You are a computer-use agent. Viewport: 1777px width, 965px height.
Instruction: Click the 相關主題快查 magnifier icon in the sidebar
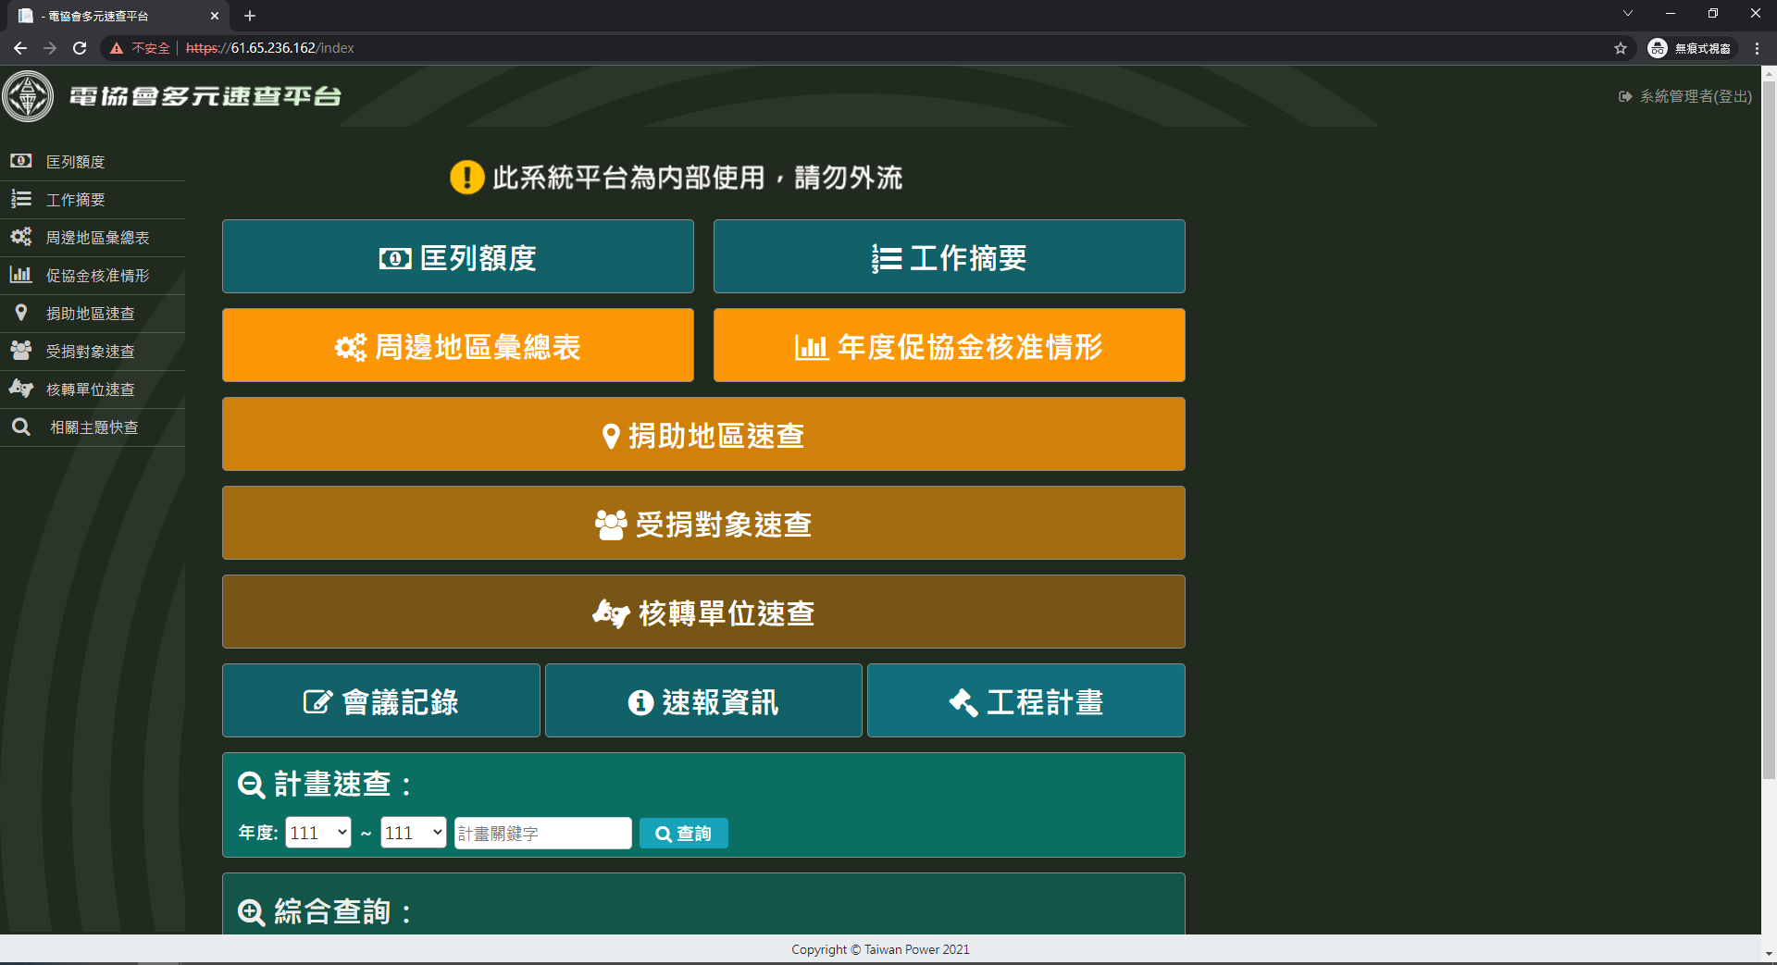click(21, 427)
